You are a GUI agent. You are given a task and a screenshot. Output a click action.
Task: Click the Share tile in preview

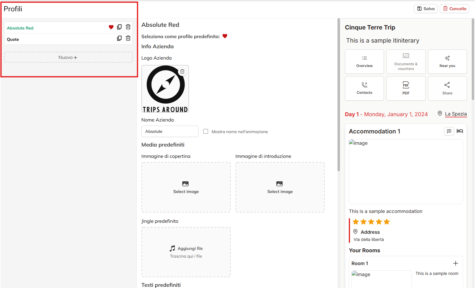(x=447, y=88)
